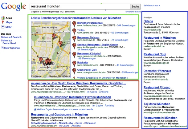
Task: Click marker F icon beside Ratskeller
Action: click(x=74, y=63)
